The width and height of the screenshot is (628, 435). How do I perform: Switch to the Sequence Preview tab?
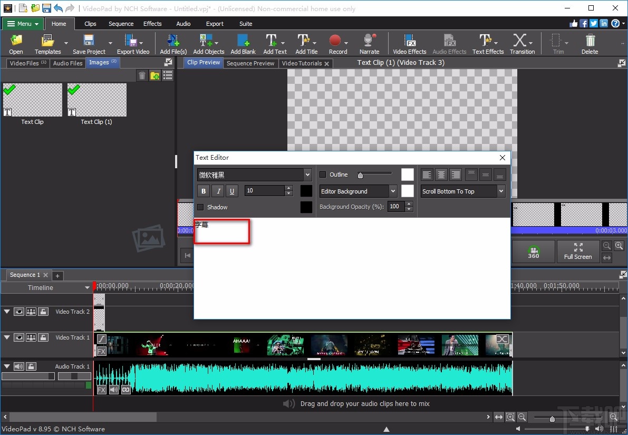(x=250, y=63)
